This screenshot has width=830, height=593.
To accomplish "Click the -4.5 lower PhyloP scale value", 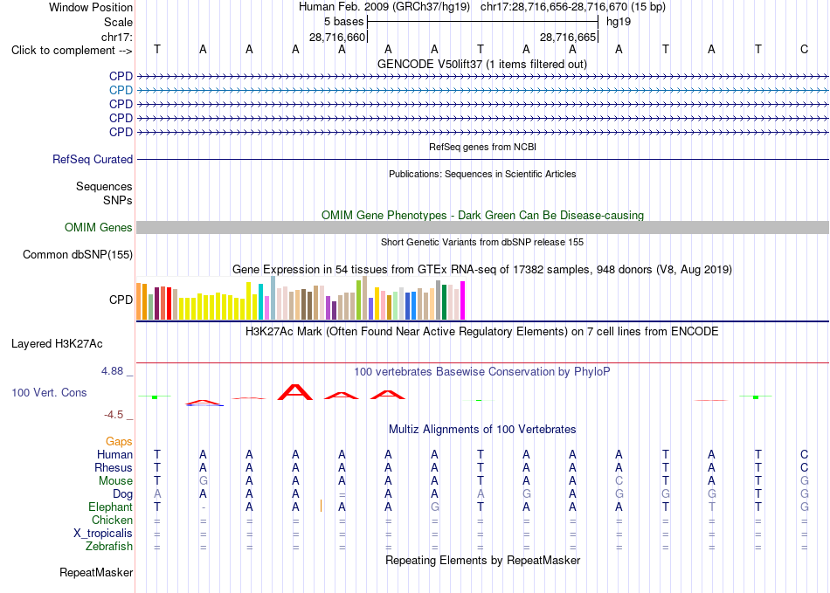I will point(114,415).
